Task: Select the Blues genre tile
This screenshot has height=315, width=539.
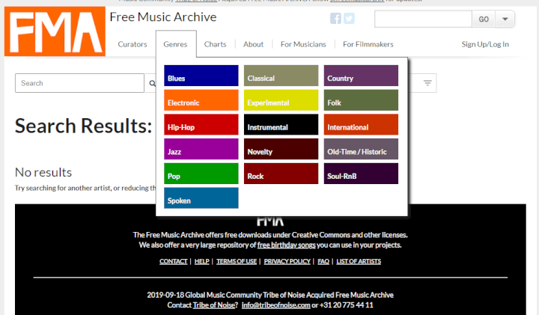Action: pos(201,76)
